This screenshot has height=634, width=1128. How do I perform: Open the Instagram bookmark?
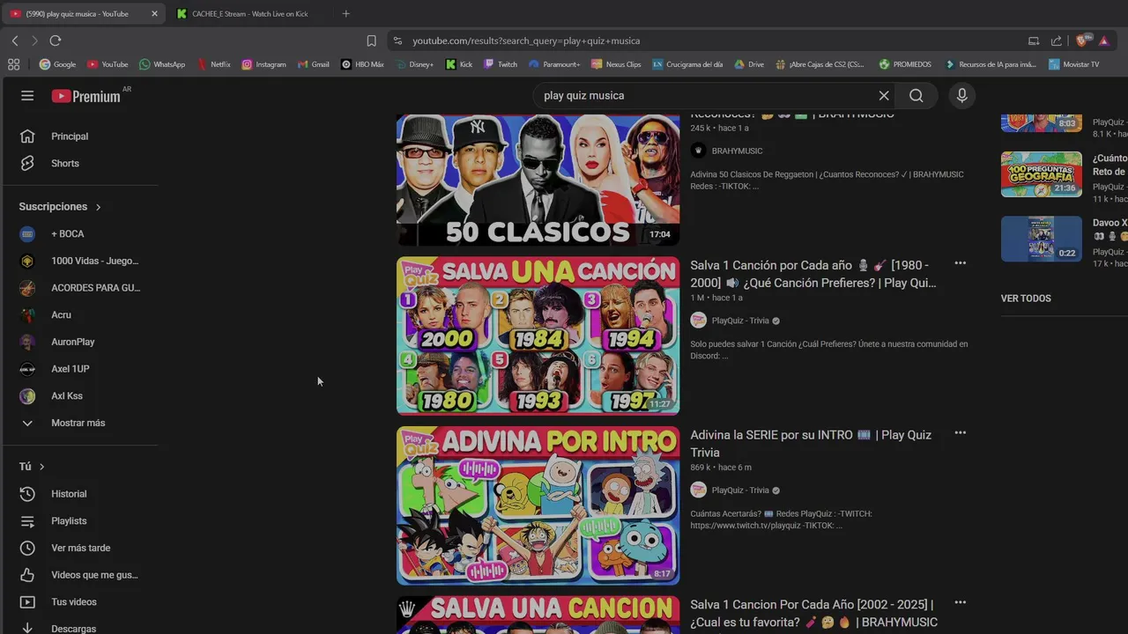pos(263,64)
